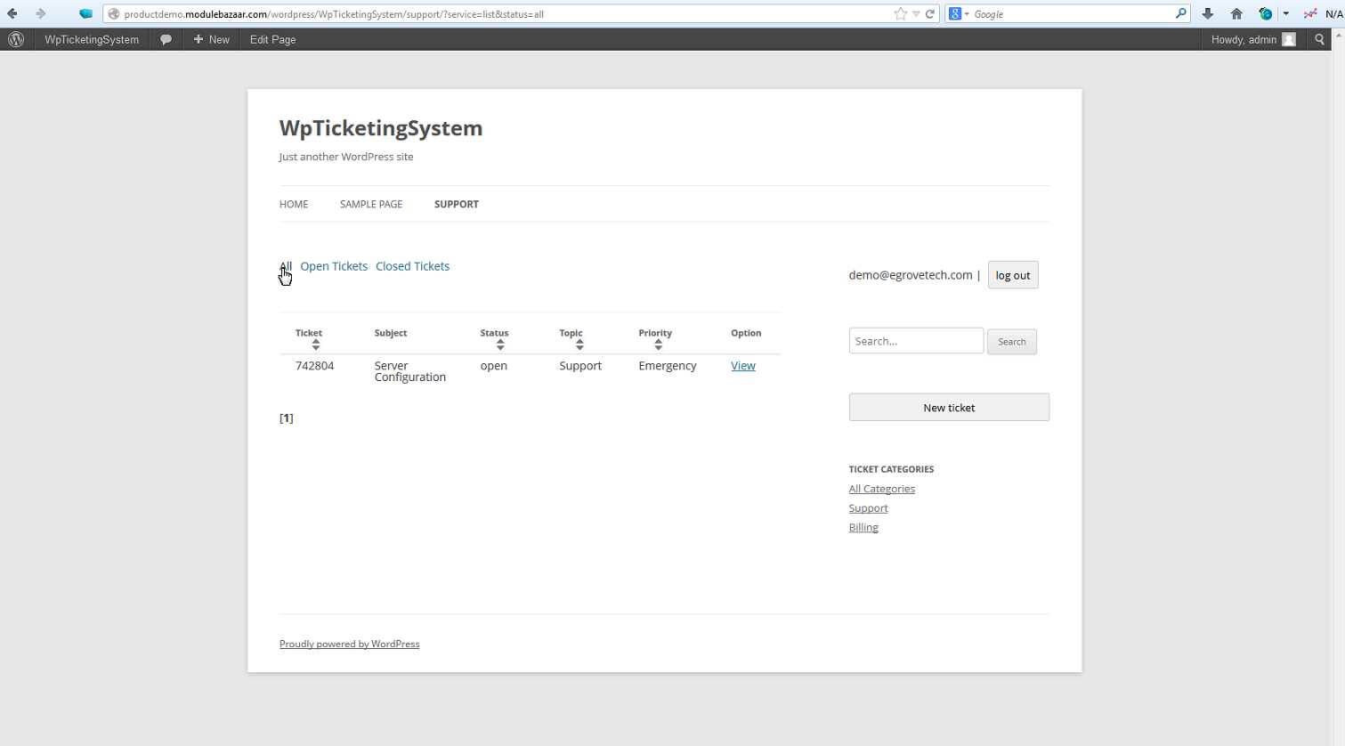The height and width of the screenshot is (746, 1345).
Task: Select ticket number 742804
Action: [315, 366]
